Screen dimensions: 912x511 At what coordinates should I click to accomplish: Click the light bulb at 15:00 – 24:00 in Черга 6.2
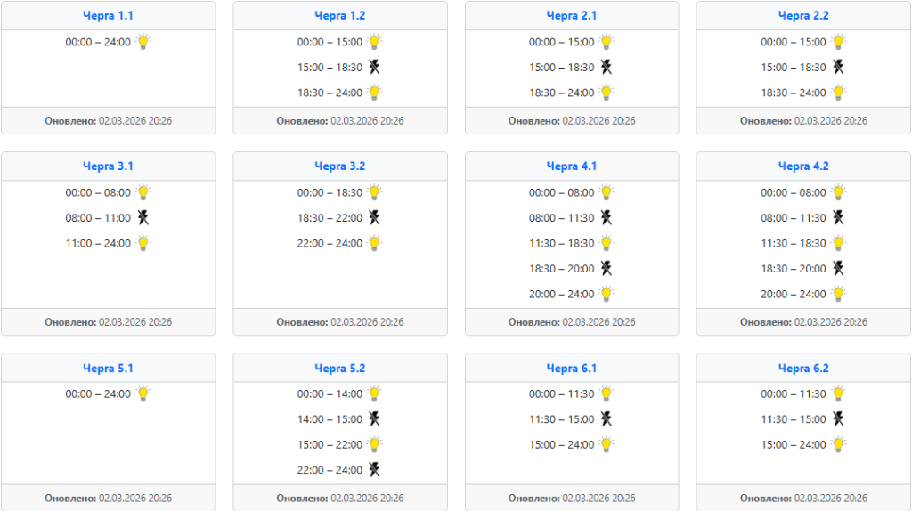point(838,445)
